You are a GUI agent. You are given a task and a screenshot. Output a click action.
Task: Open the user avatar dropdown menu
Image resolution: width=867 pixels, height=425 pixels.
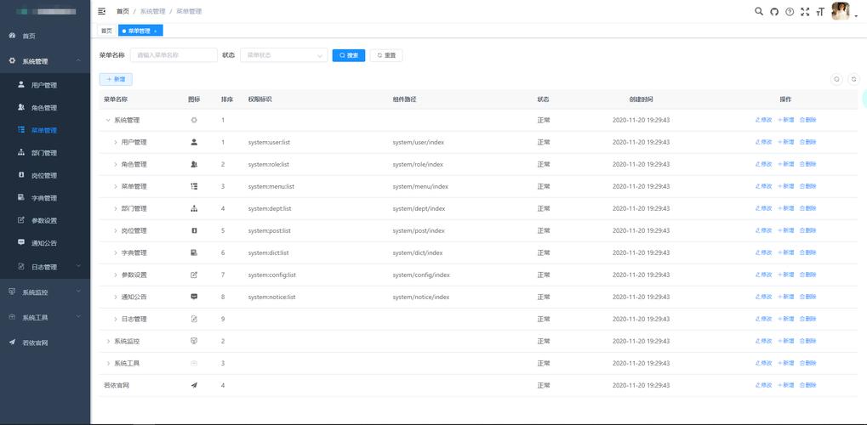click(x=842, y=12)
